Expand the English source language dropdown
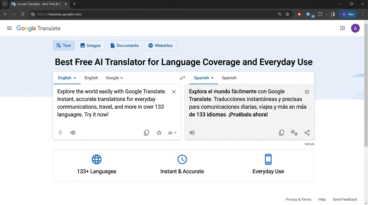Screen dimensions: 368x205 tap(67, 78)
